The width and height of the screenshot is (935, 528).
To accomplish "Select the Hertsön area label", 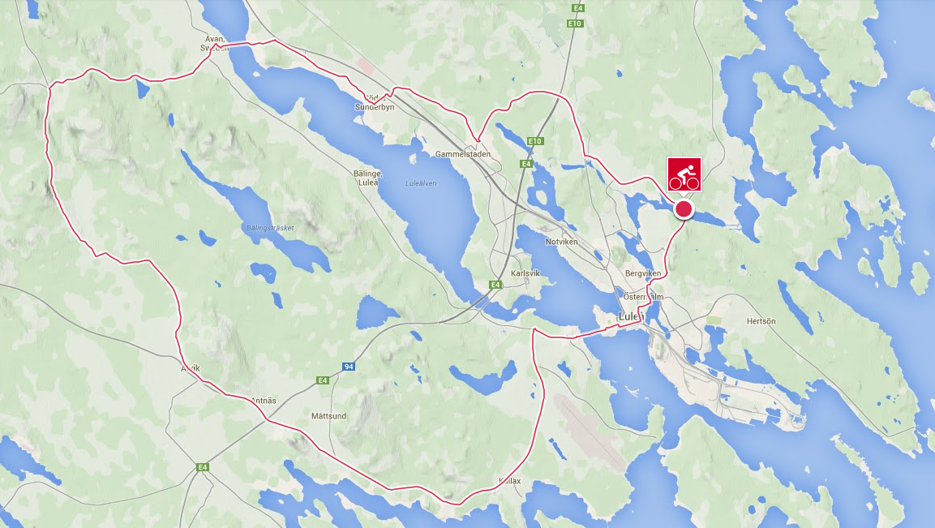I will 761,321.
